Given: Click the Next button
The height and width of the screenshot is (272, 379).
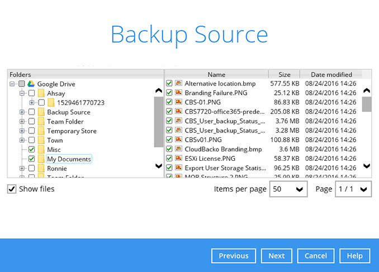Looking at the screenshot, I should [277, 256].
